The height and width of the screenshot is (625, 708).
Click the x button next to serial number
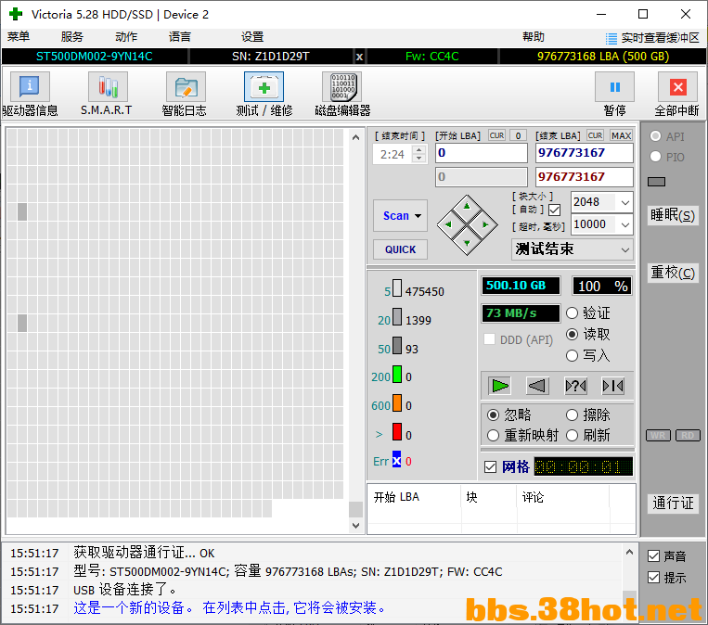359,57
